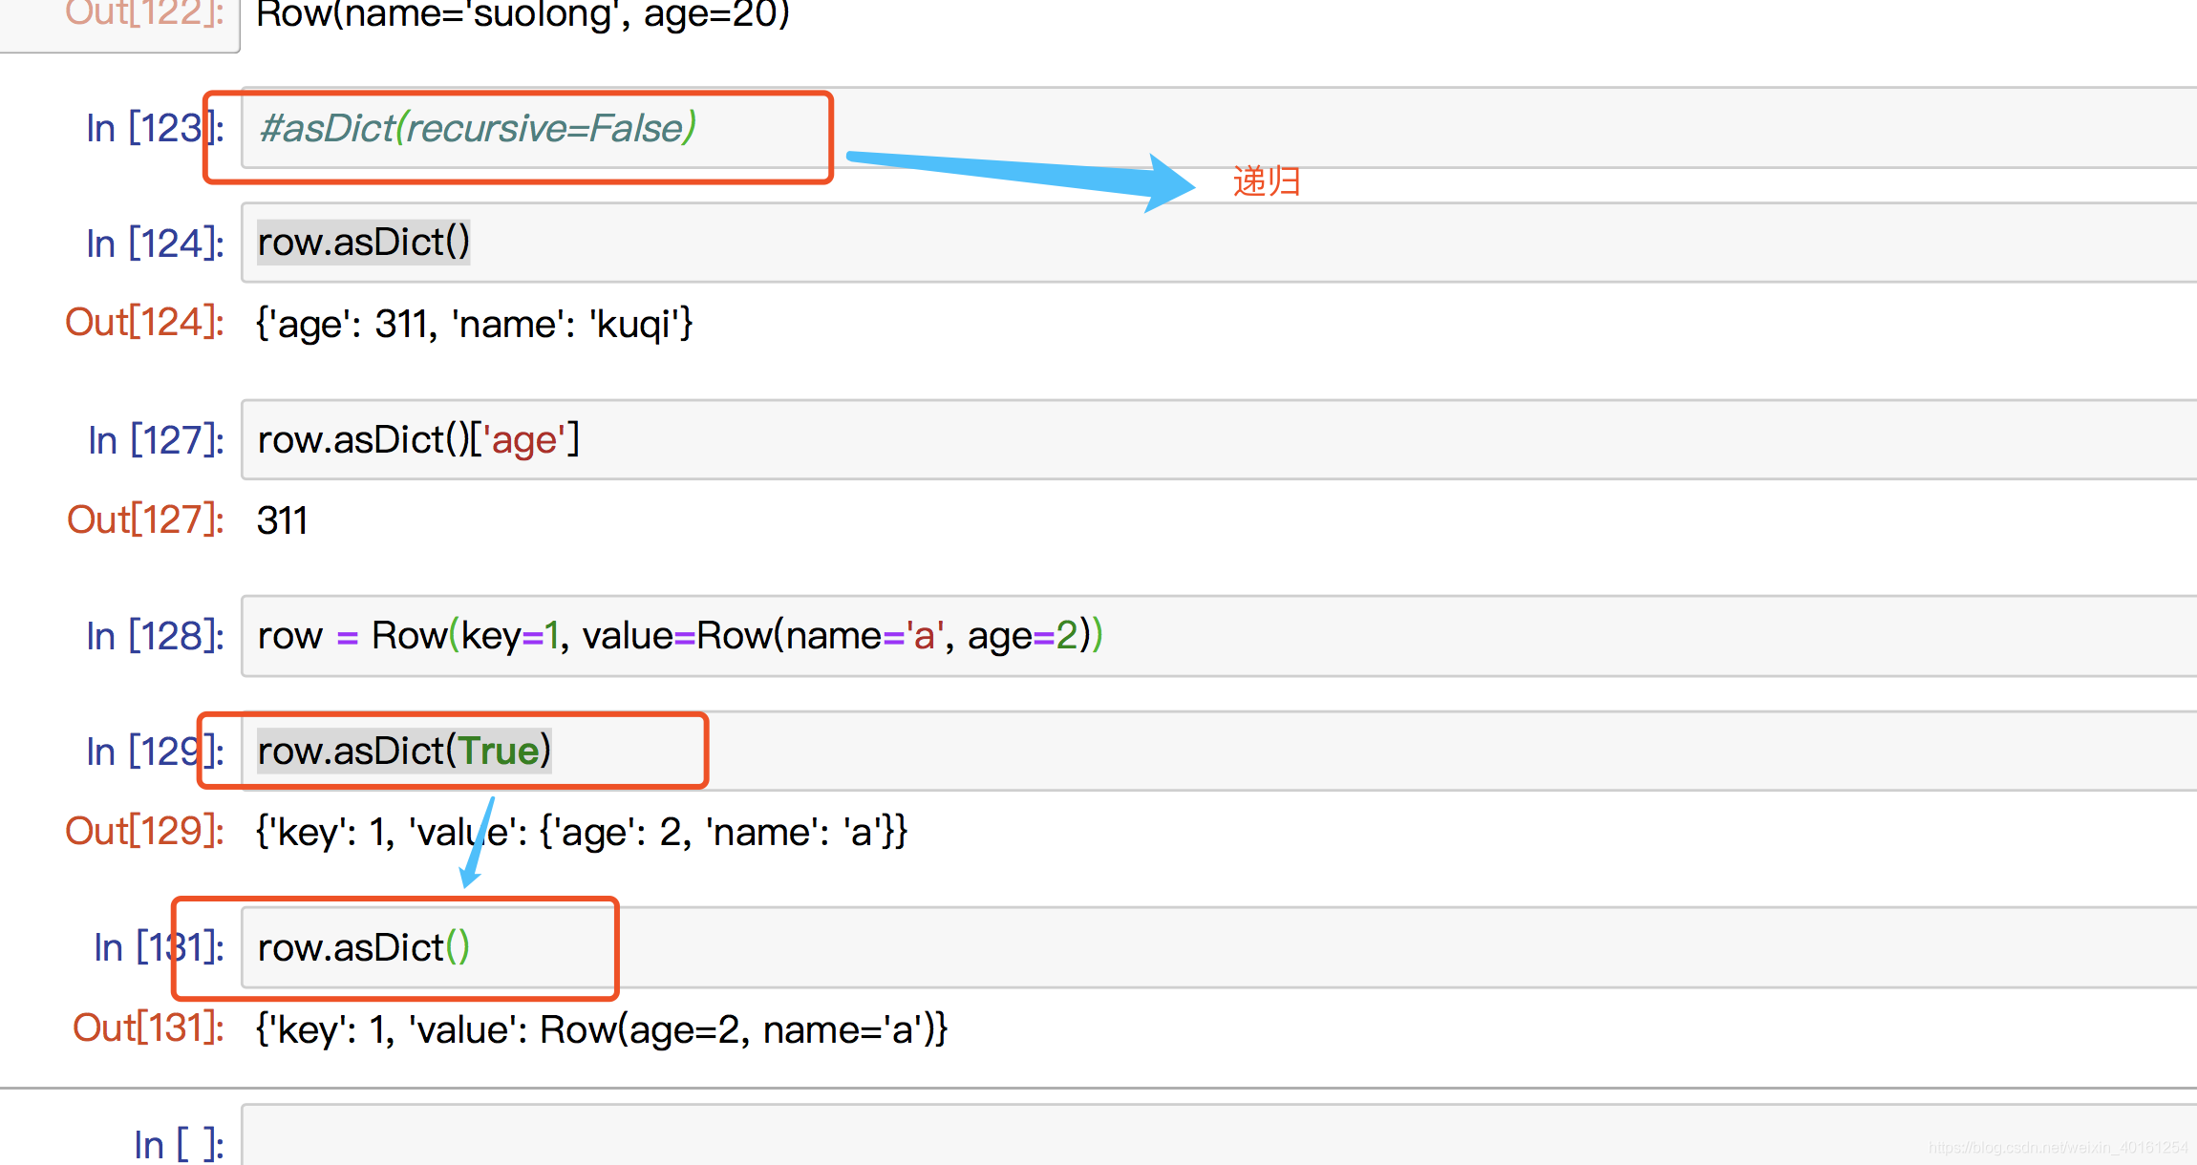2197x1165 pixels.
Task: Click the Out[124] prompt label
Action: [145, 322]
